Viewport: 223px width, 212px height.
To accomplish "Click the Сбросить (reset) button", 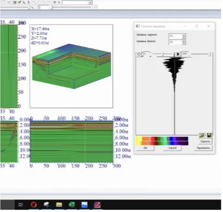I will [x=205, y=141].
